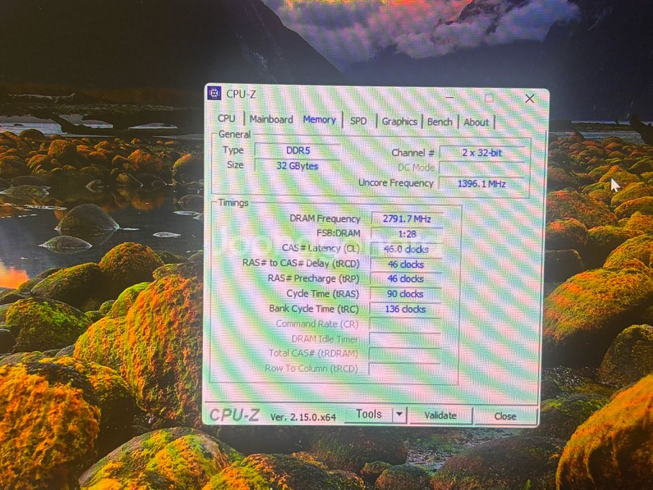This screenshot has height=490, width=653.
Task: Select the Memory tab
Action: click(319, 120)
